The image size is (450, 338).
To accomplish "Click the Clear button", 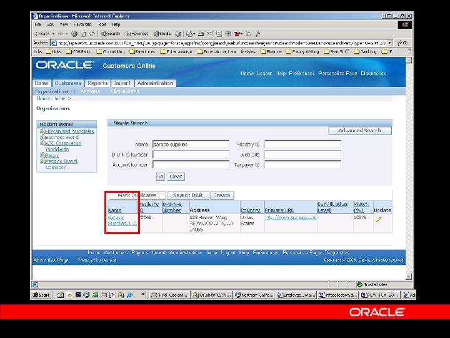I will point(176,177).
